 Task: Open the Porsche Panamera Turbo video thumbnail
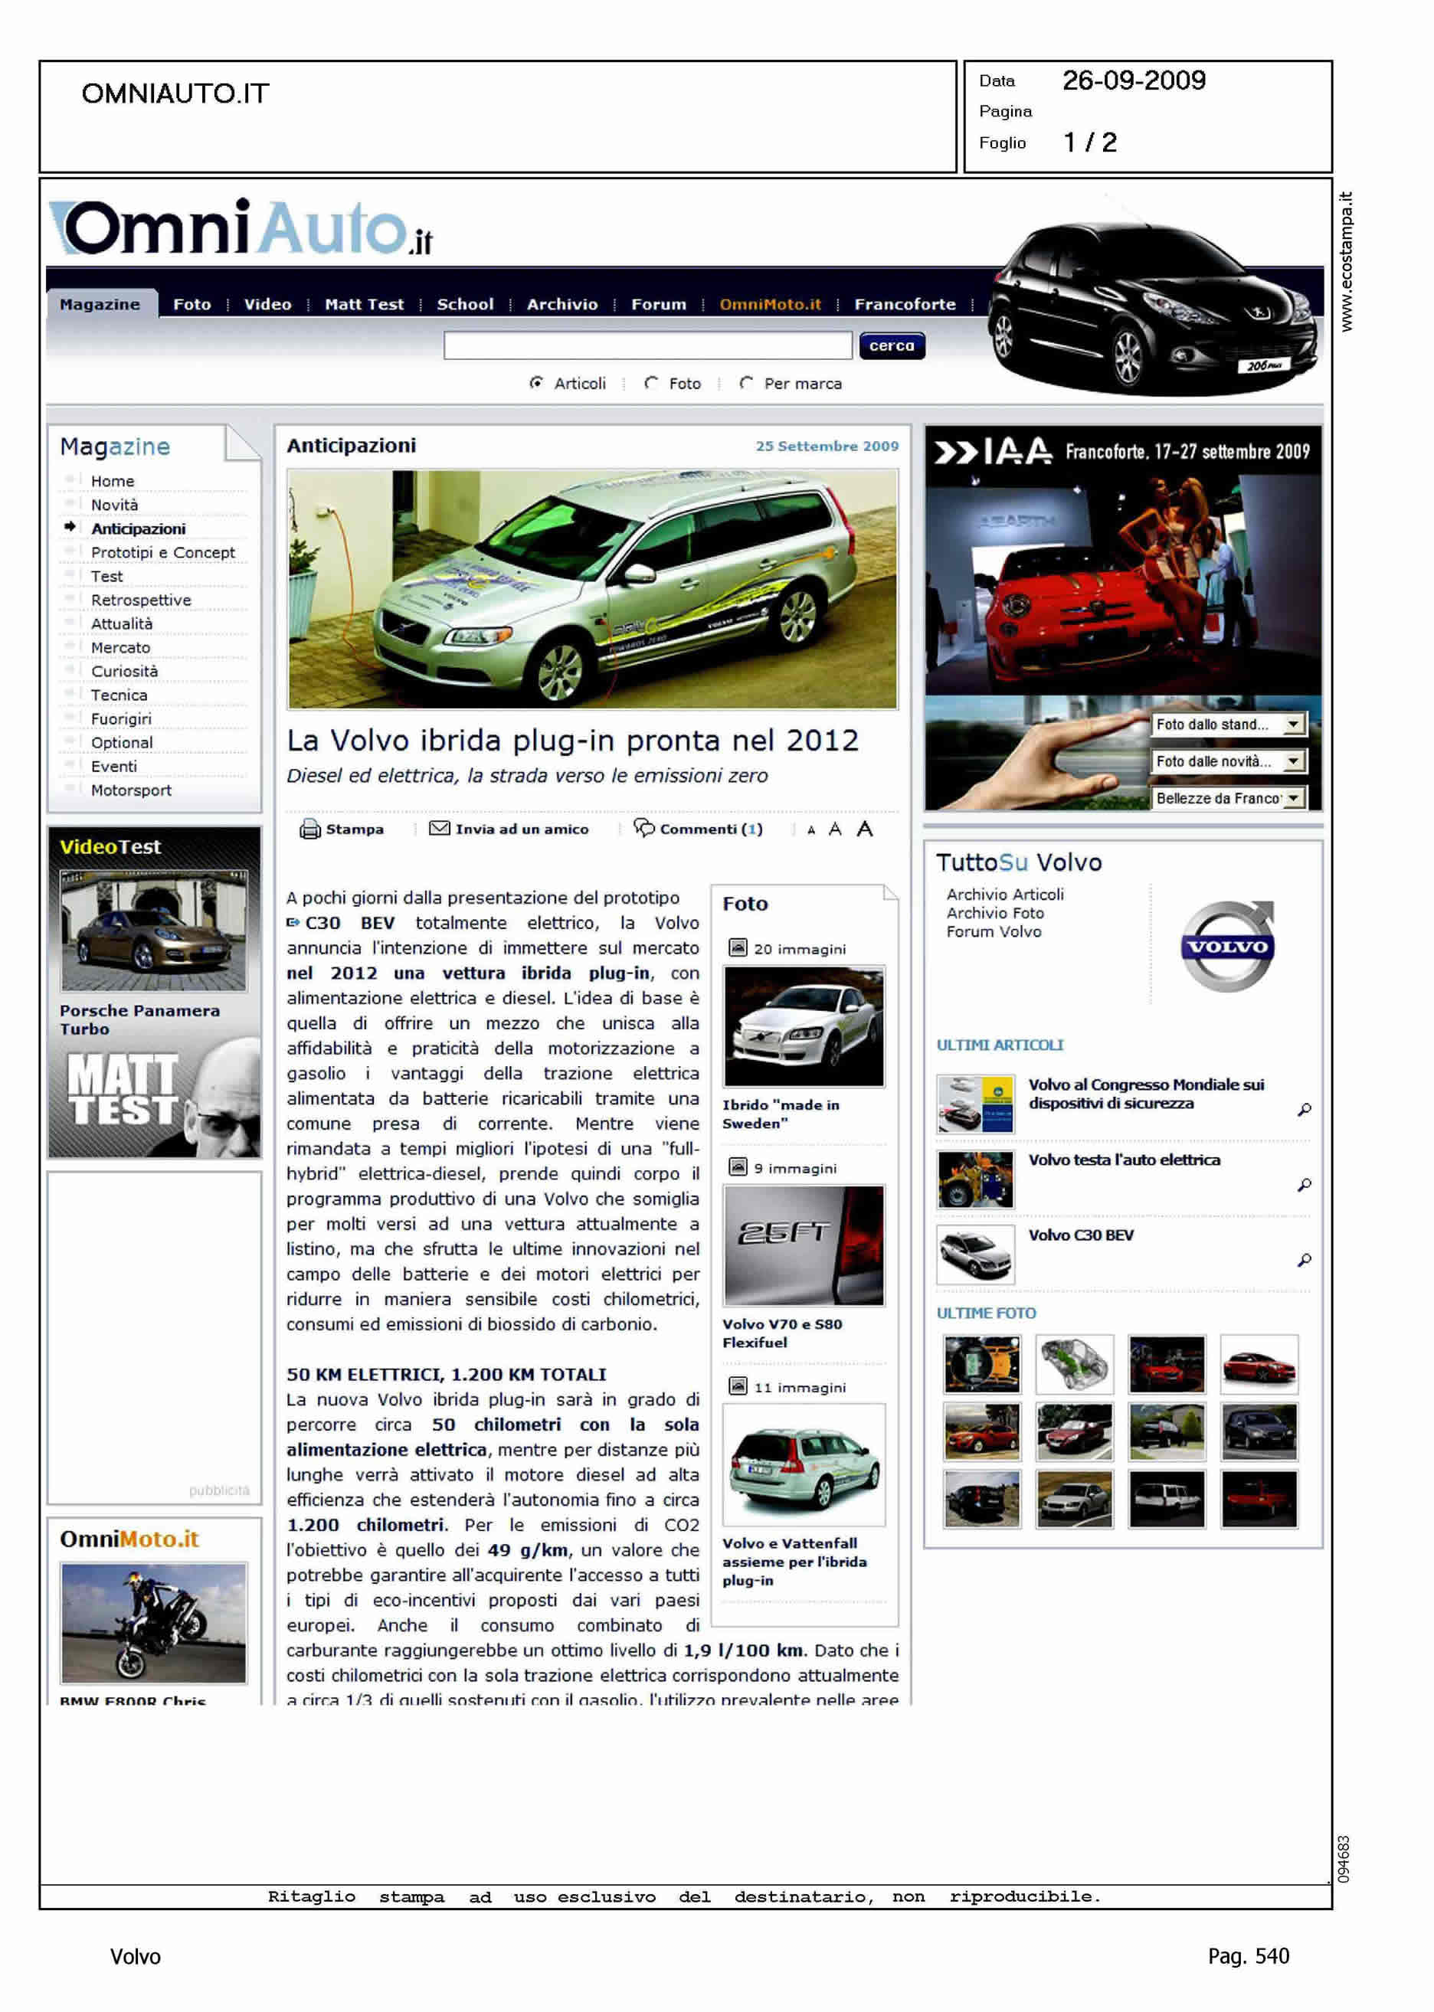[x=154, y=931]
